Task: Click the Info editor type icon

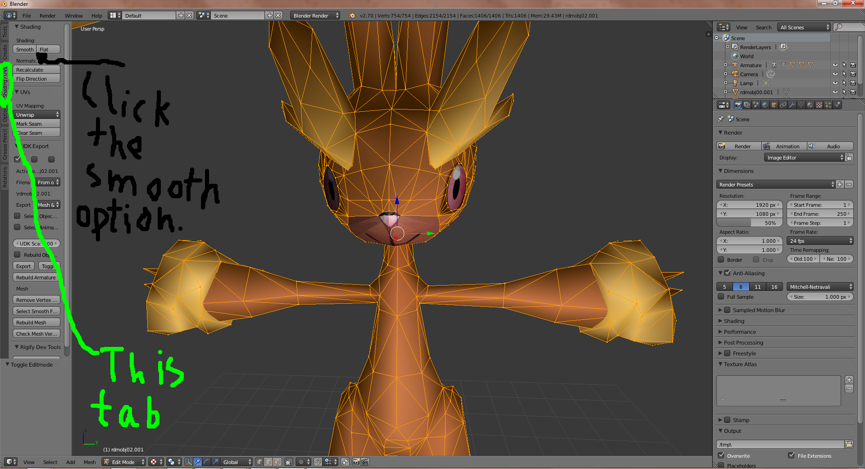Action: pos(10,15)
